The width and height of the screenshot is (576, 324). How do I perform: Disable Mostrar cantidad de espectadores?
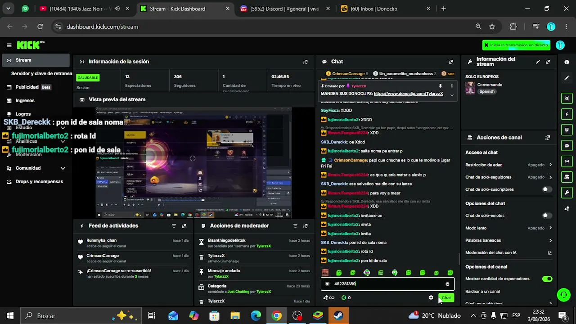tap(547, 279)
